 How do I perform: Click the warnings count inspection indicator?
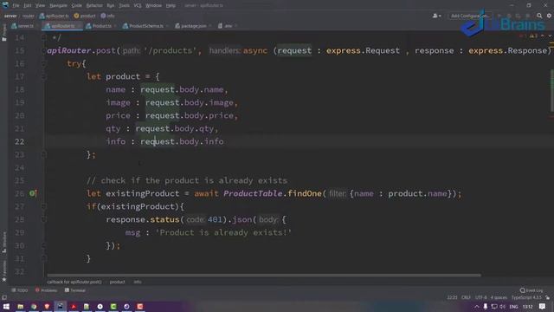[533, 36]
